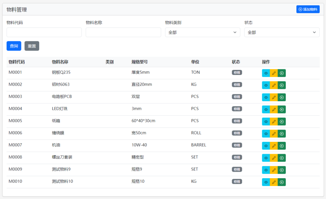Toggle enable state for 纸箱 row

pos(281,121)
